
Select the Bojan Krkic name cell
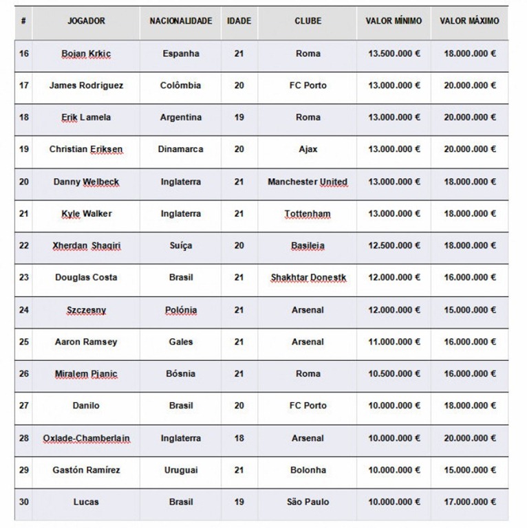point(86,54)
